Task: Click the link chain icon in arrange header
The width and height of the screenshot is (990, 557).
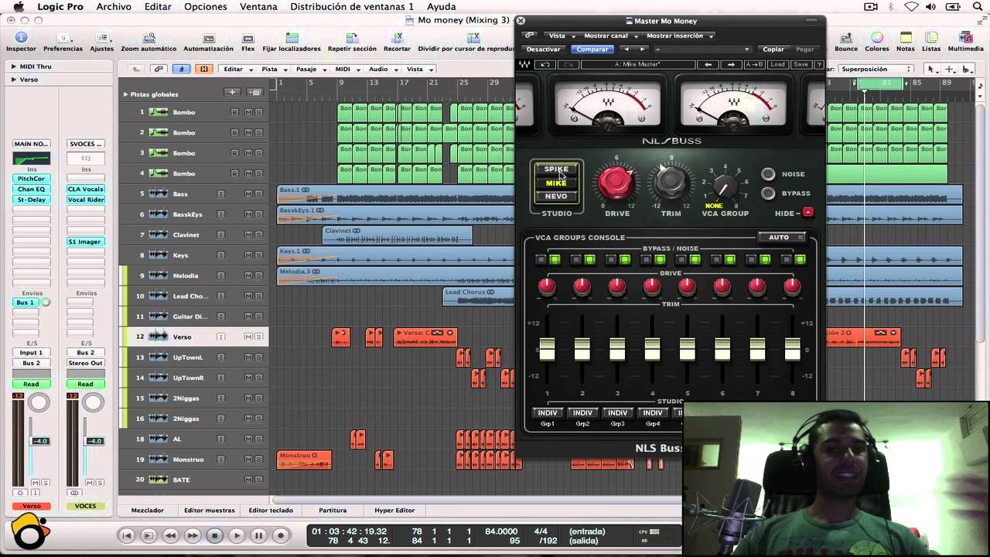Action: (x=159, y=69)
